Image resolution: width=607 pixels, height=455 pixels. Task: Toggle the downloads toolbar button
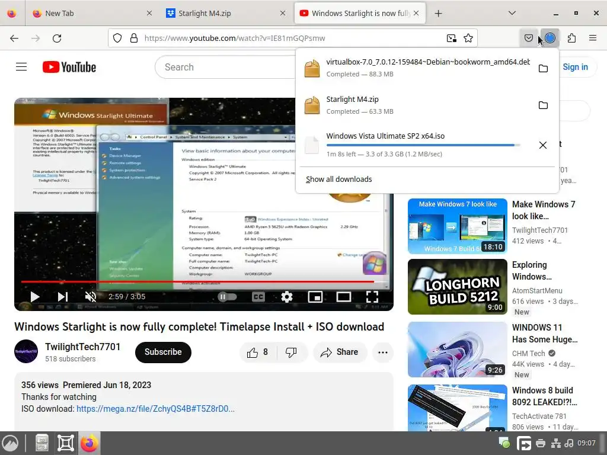tap(550, 38)
